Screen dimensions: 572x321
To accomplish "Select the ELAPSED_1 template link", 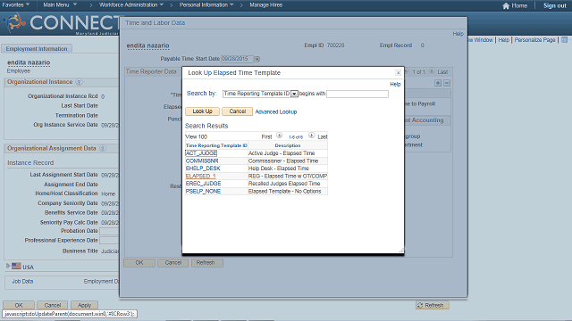I will coord(200,177).
